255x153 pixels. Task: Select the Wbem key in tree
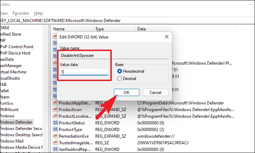pos(5,97)
